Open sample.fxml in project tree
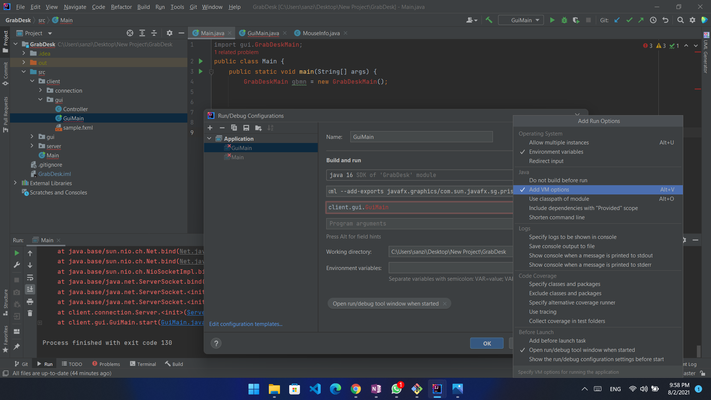The image size is (711, 400). (78, 127)
